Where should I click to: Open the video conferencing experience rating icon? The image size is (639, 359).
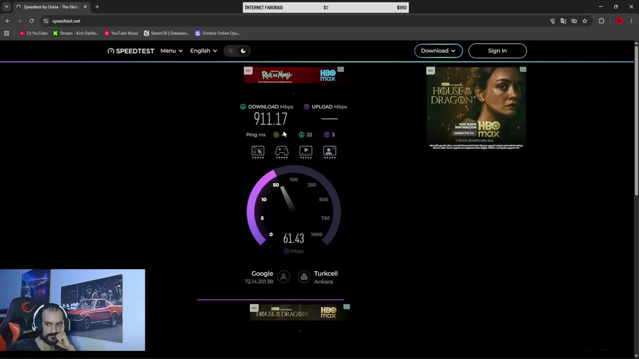(x=329, y=152)
